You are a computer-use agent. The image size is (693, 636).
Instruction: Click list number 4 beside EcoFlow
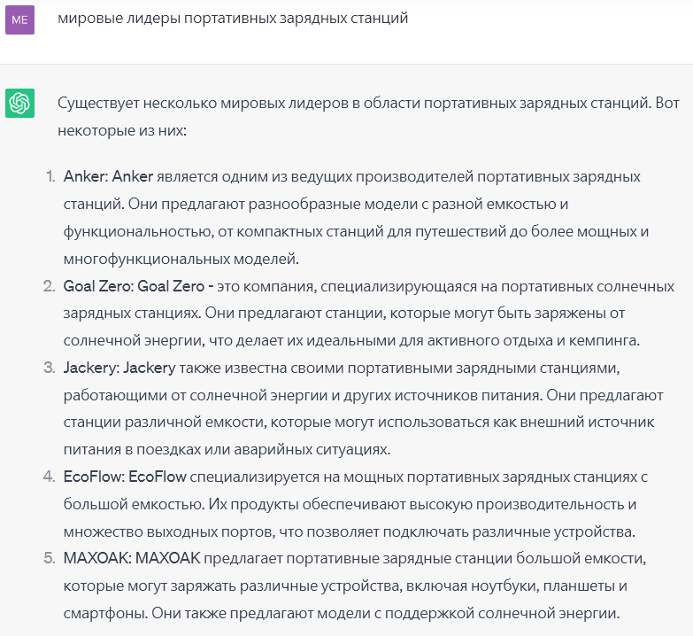50,477
